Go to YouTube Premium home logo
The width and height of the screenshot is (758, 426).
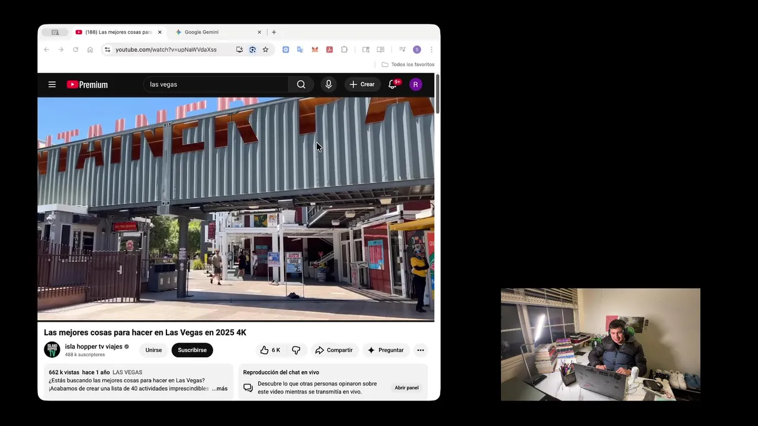point(87,85)
